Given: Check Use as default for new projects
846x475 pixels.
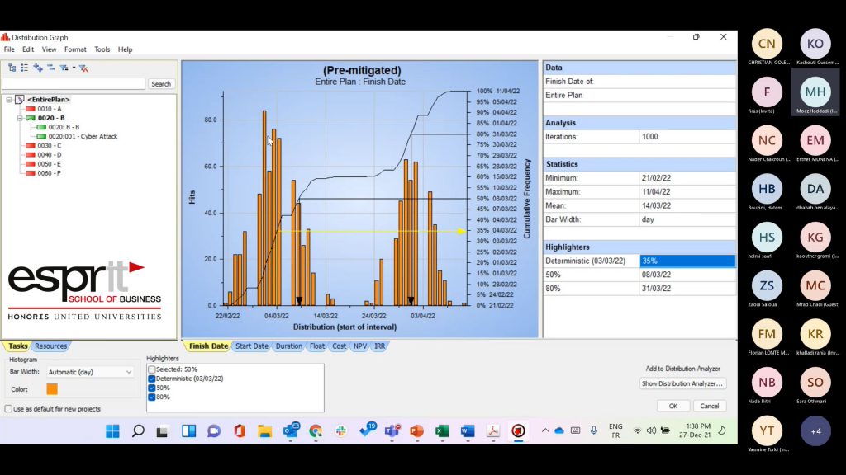Looking at the screenshot, I should coord(9,409).
